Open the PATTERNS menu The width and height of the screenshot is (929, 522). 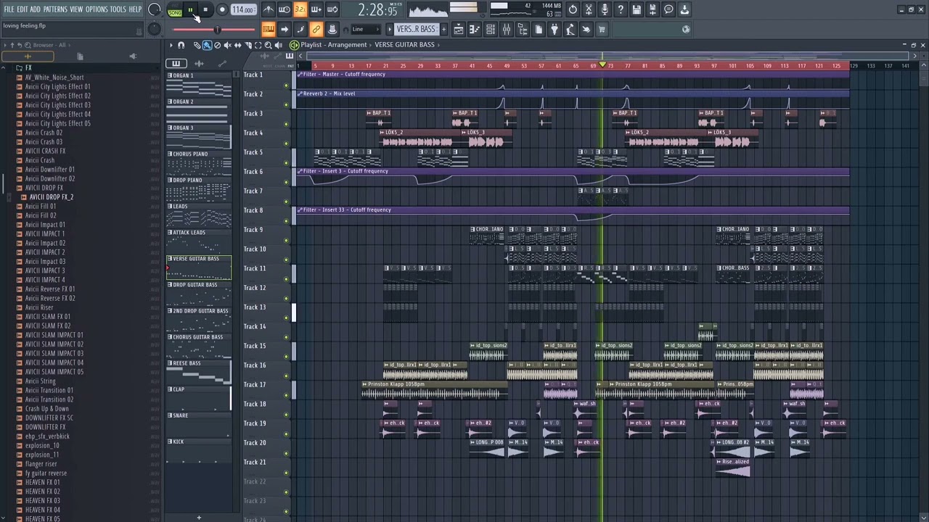coord(54,9)
